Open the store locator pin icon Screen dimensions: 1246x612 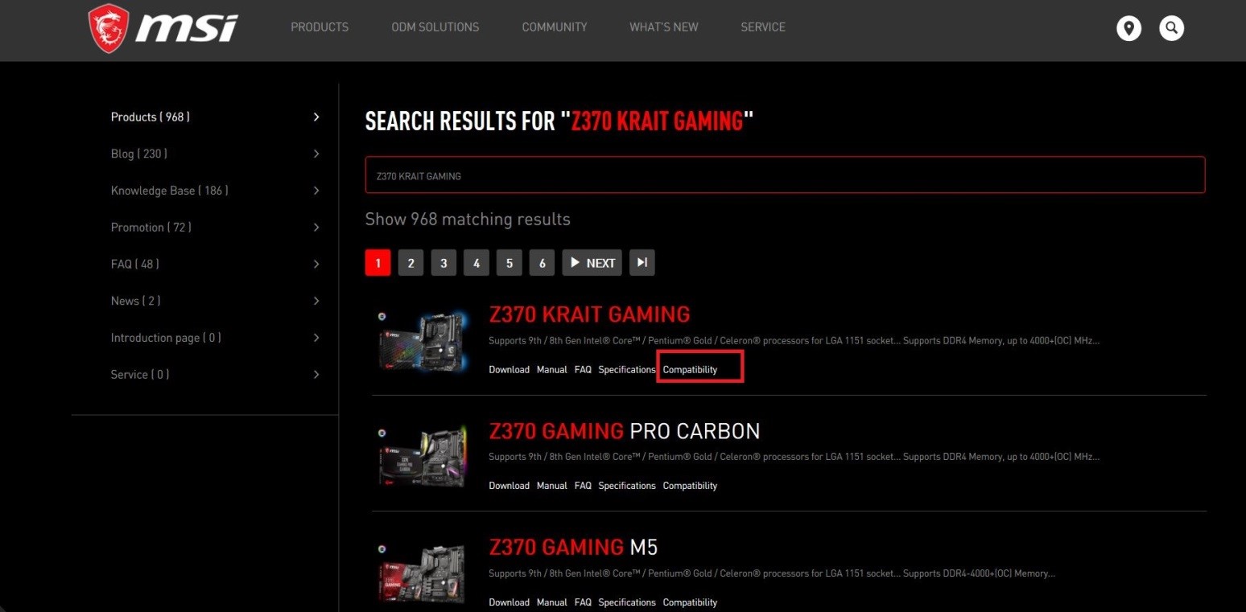1128,28
